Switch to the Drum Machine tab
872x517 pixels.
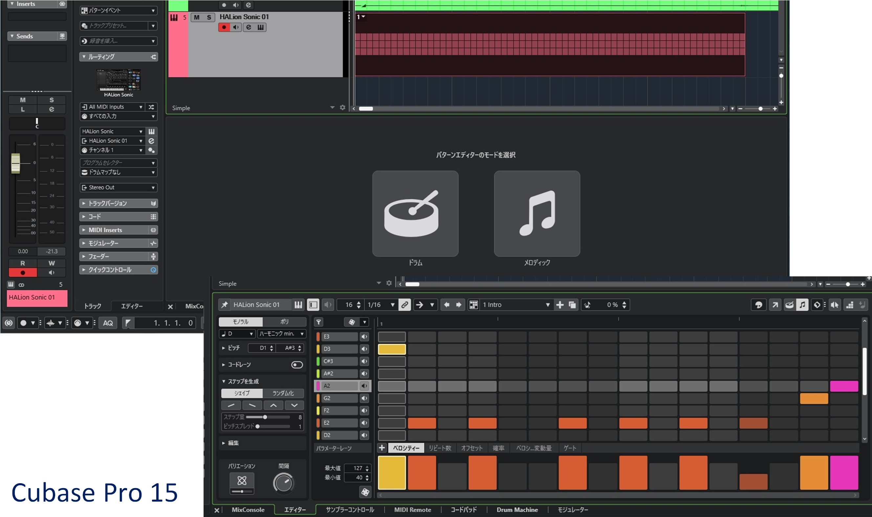tap(517, 510)
